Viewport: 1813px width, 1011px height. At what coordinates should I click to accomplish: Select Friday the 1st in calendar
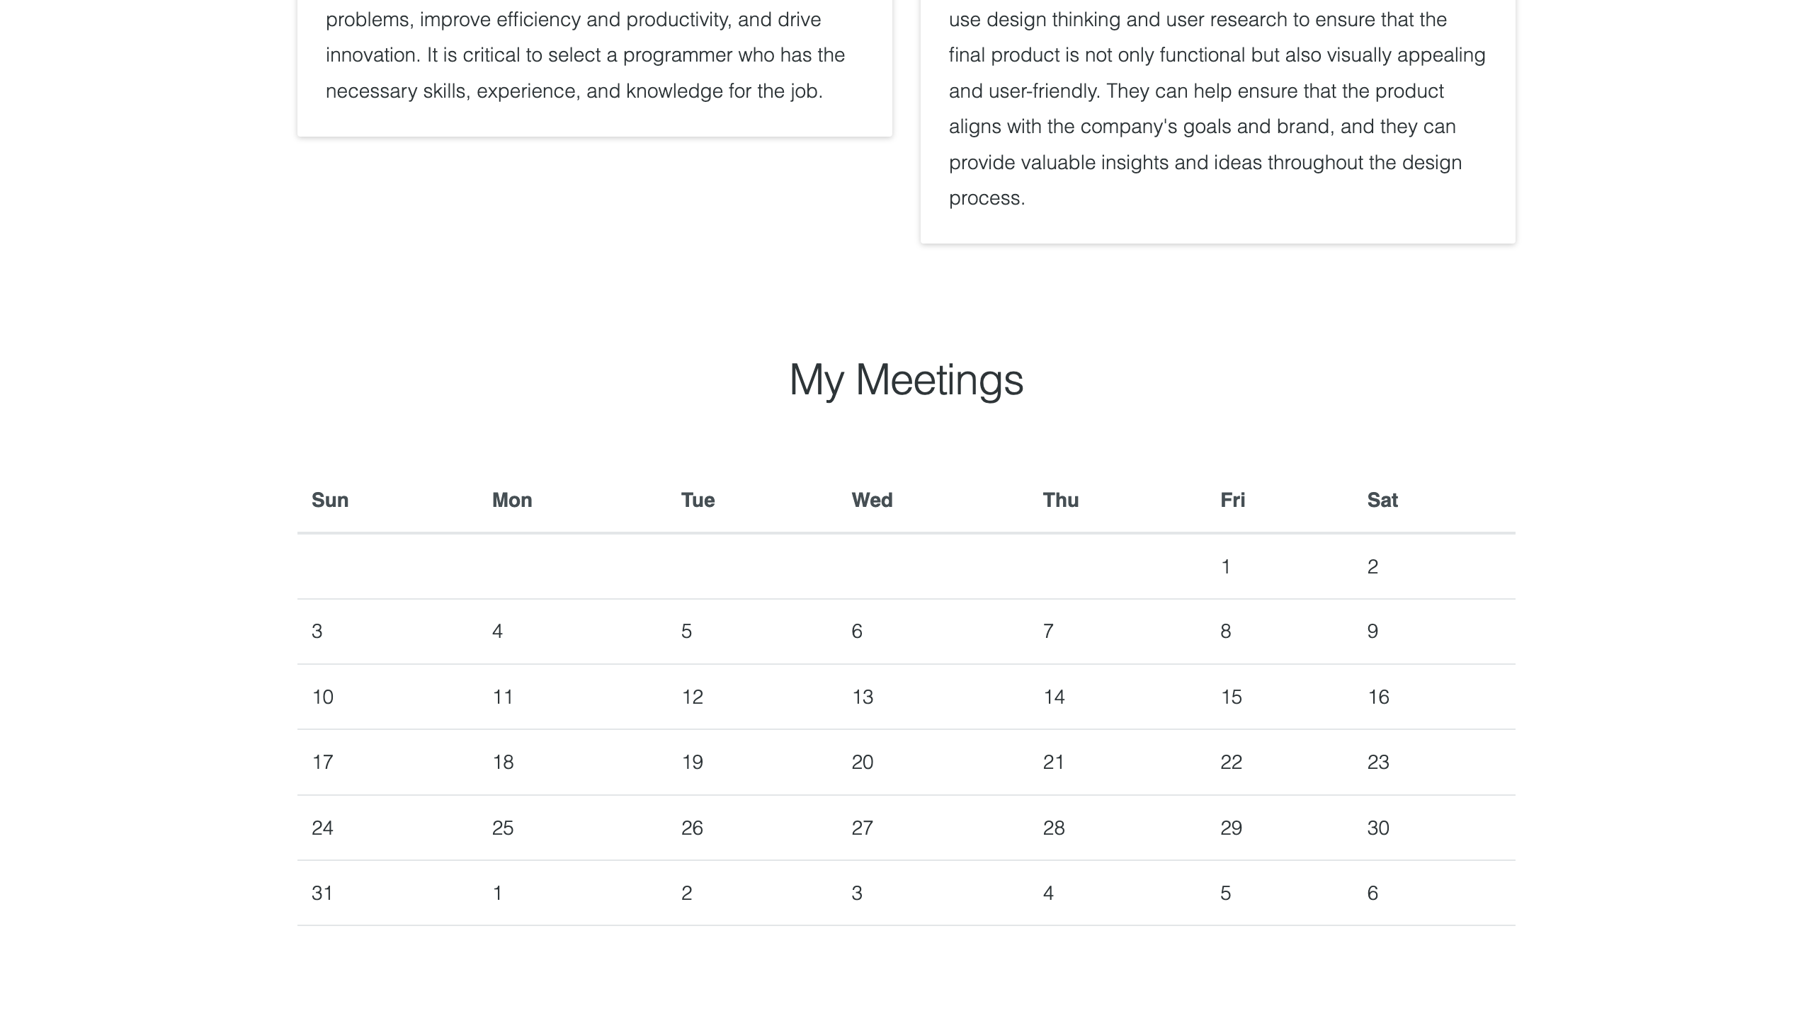(x=1225, y=566)
